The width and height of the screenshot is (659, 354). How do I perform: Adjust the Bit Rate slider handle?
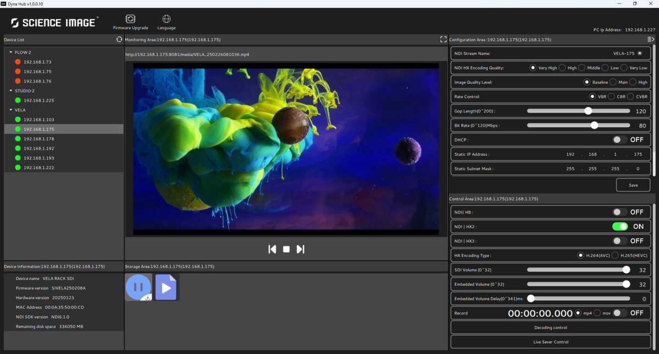tap(594, 126)
